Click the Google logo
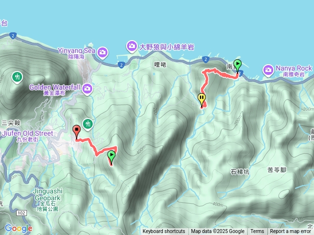Screen dimensions: 314x235 (x=19, y=229)
